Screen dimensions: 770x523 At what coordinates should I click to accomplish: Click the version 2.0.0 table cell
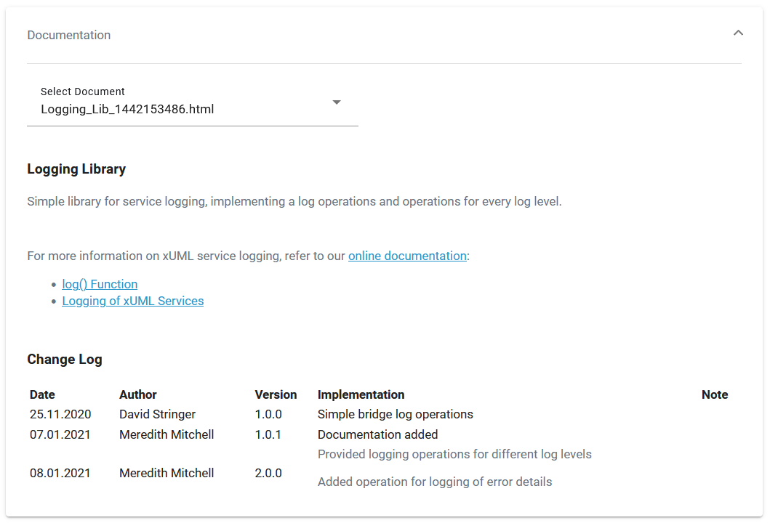tap(268, 473)
